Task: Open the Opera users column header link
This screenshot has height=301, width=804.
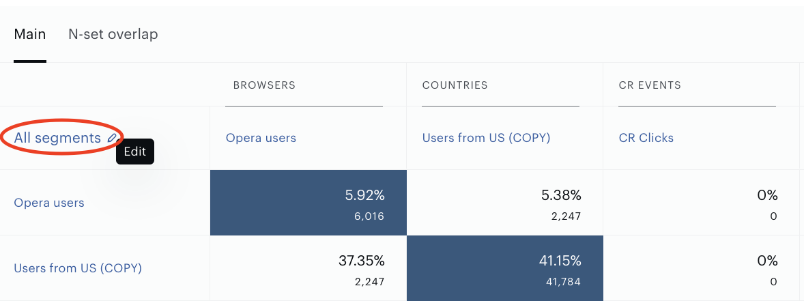Action: click(x=261, y=138)
